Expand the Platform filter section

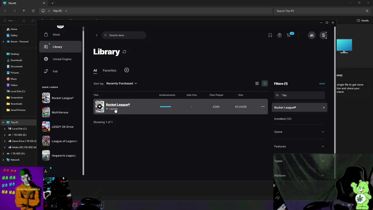point(299,176)
